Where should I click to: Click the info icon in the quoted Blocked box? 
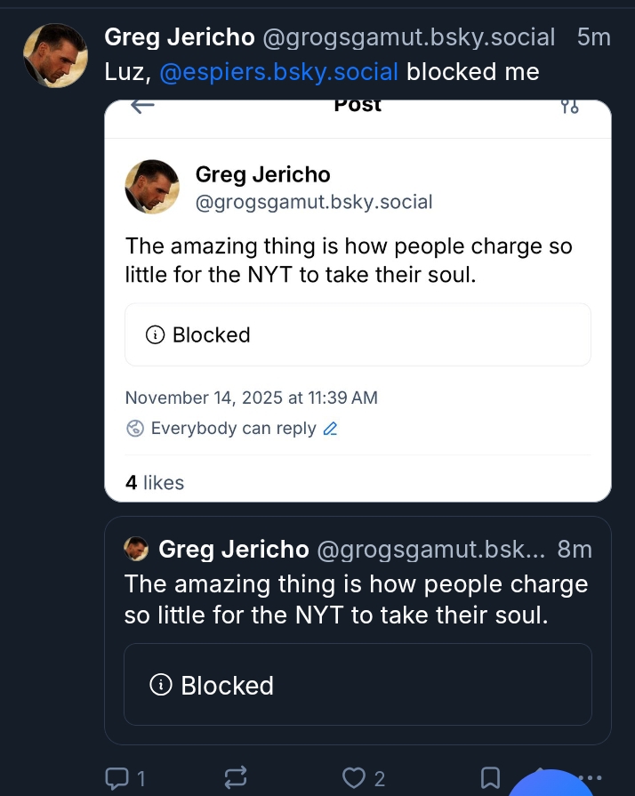pos(161,685)
